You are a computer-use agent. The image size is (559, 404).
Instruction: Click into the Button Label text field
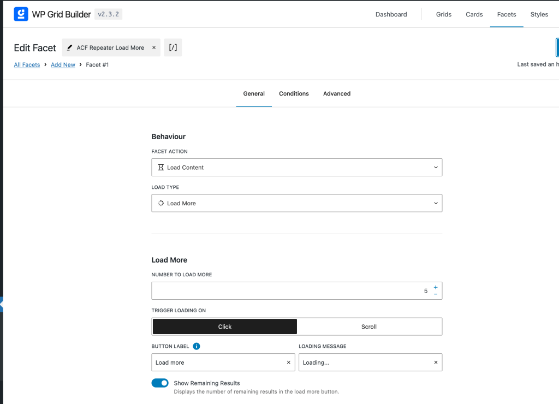point(218,363)
